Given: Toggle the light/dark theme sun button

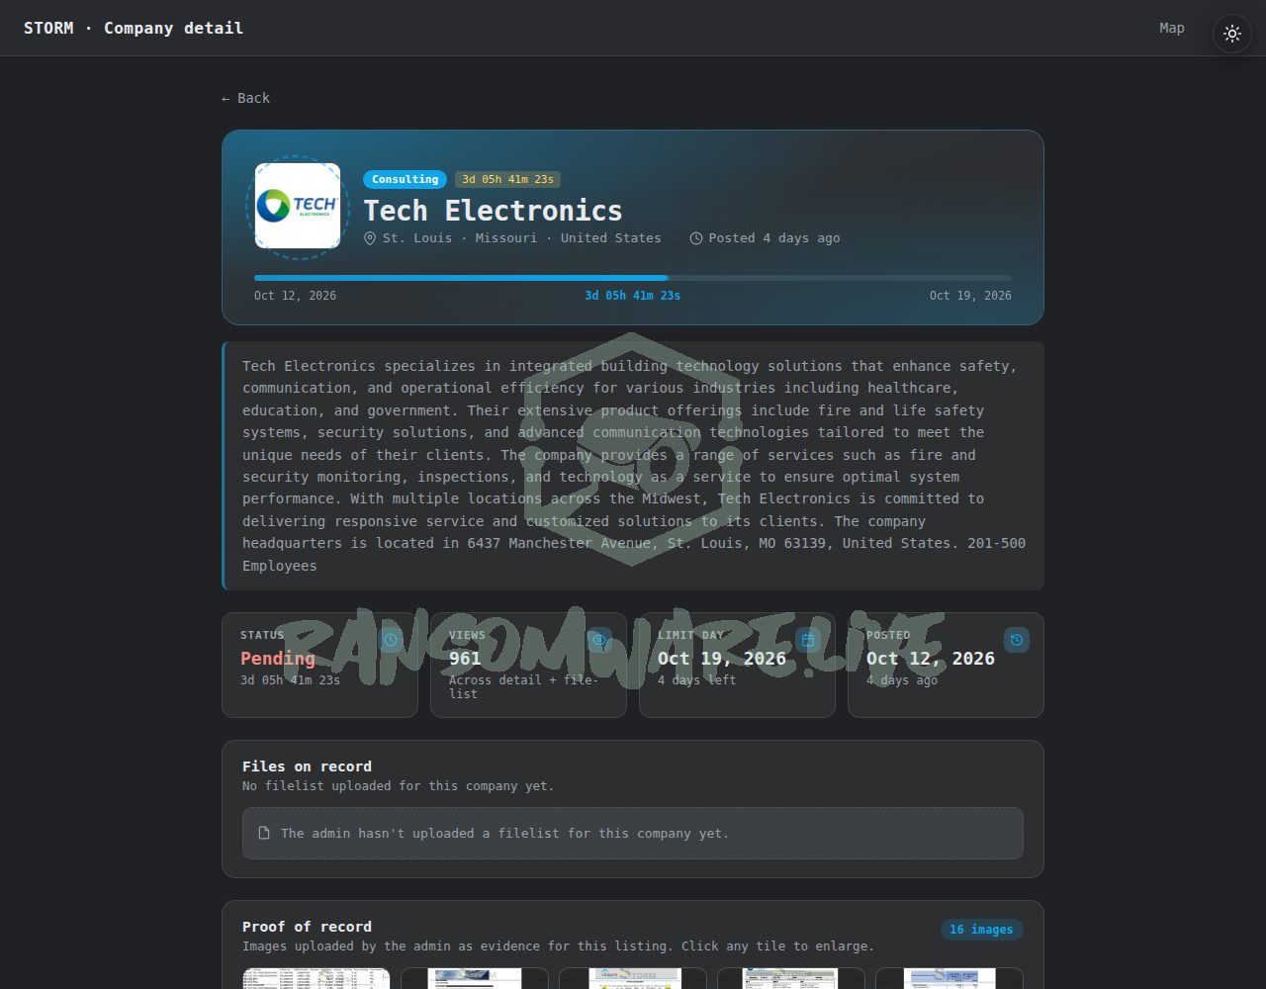Looking at the screenshot, I should point(1232,34).
